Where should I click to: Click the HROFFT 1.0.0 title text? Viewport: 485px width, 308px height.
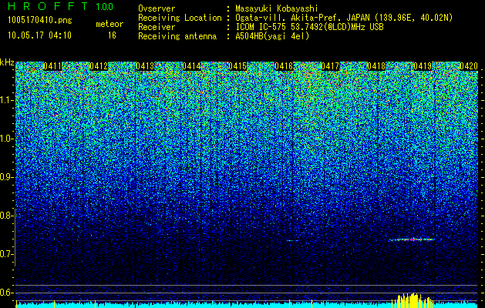[61, 6]
